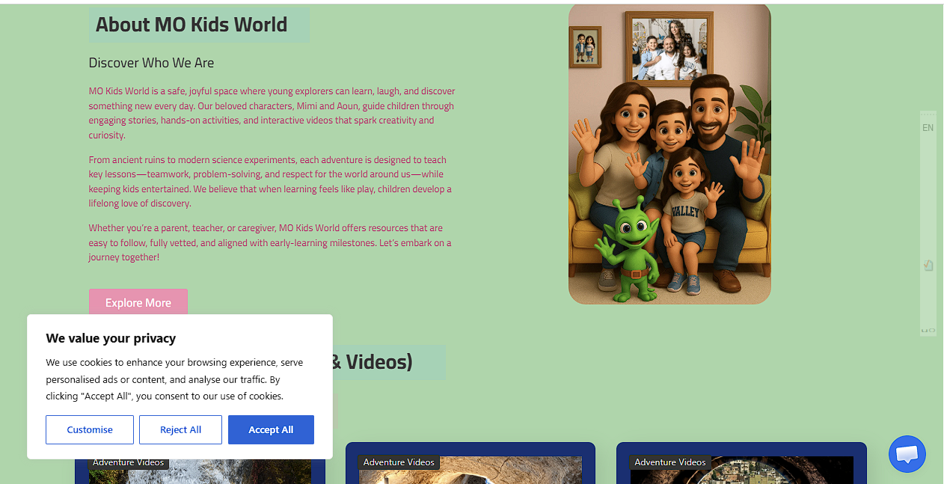
Task: Reject all cookies in privacy banner
Action: pyautogui.click(x=180, y=429)
